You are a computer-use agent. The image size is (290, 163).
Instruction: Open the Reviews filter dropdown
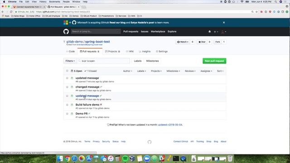190,71
